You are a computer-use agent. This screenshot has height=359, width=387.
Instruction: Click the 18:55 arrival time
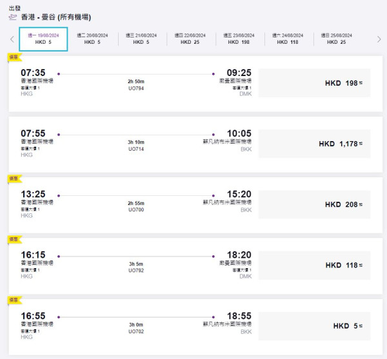click(239, 316)
